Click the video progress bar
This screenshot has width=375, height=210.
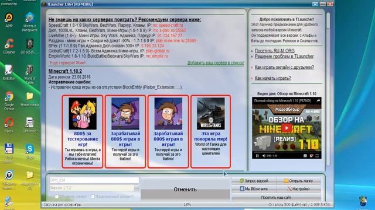tap(287, 152)
